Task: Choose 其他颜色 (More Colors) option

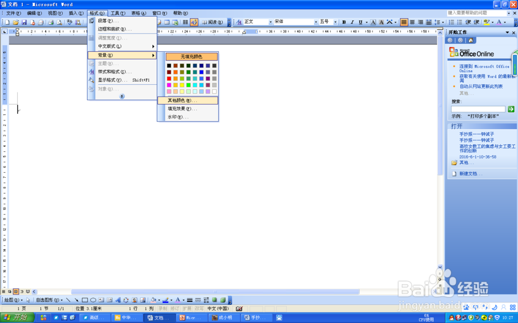Action: click(188, 100)
